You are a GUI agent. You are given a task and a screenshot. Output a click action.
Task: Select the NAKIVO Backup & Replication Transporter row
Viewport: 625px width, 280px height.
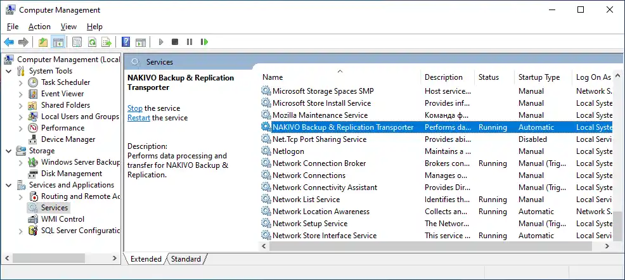[437, 127]
